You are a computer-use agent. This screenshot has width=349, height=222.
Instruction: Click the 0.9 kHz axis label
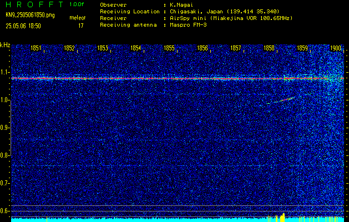point(4,128)
